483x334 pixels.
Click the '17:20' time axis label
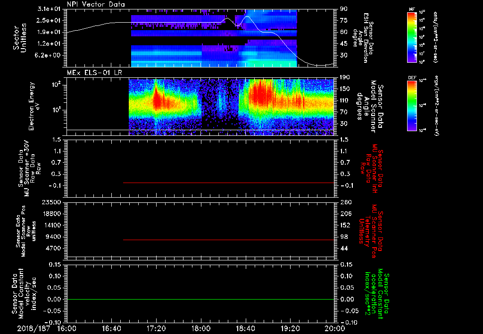tap(156, 328)
